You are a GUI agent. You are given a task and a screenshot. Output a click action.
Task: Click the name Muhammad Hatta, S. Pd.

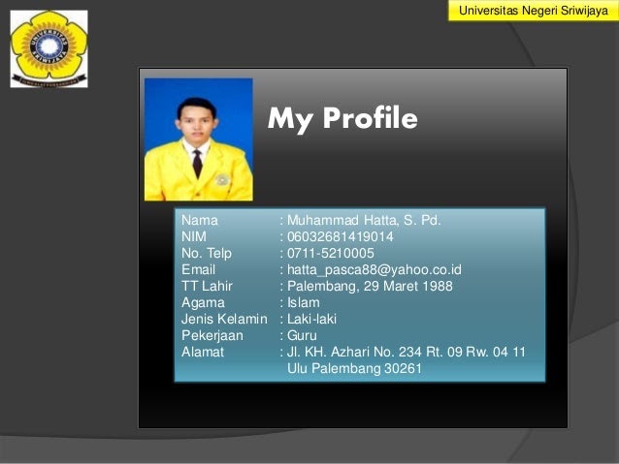[x=364, y=220]
